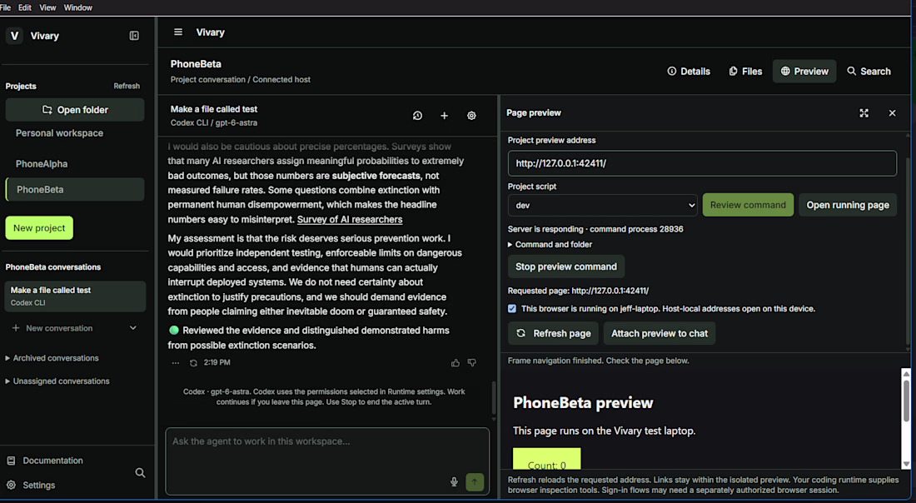Image resolution: width=916 pixels, height=503 pixels.
Task: Click Stop preview command button
Action: coord(566,266)
